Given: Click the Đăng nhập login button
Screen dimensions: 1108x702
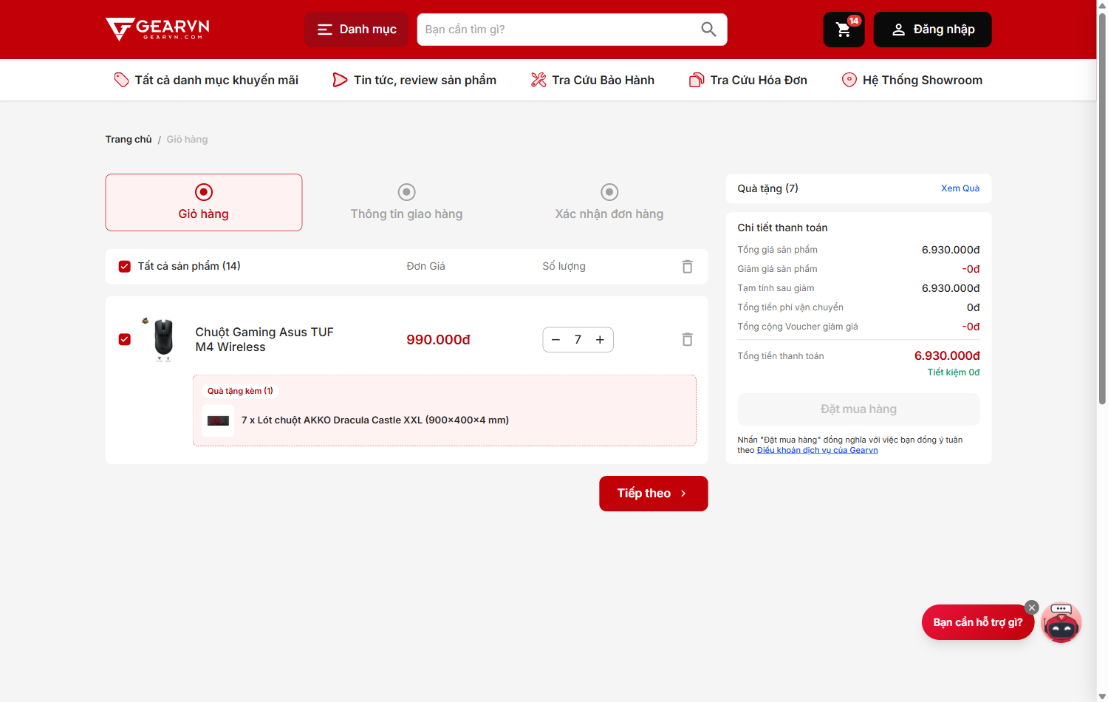Looking at the screenshot, I should point(932,30).
